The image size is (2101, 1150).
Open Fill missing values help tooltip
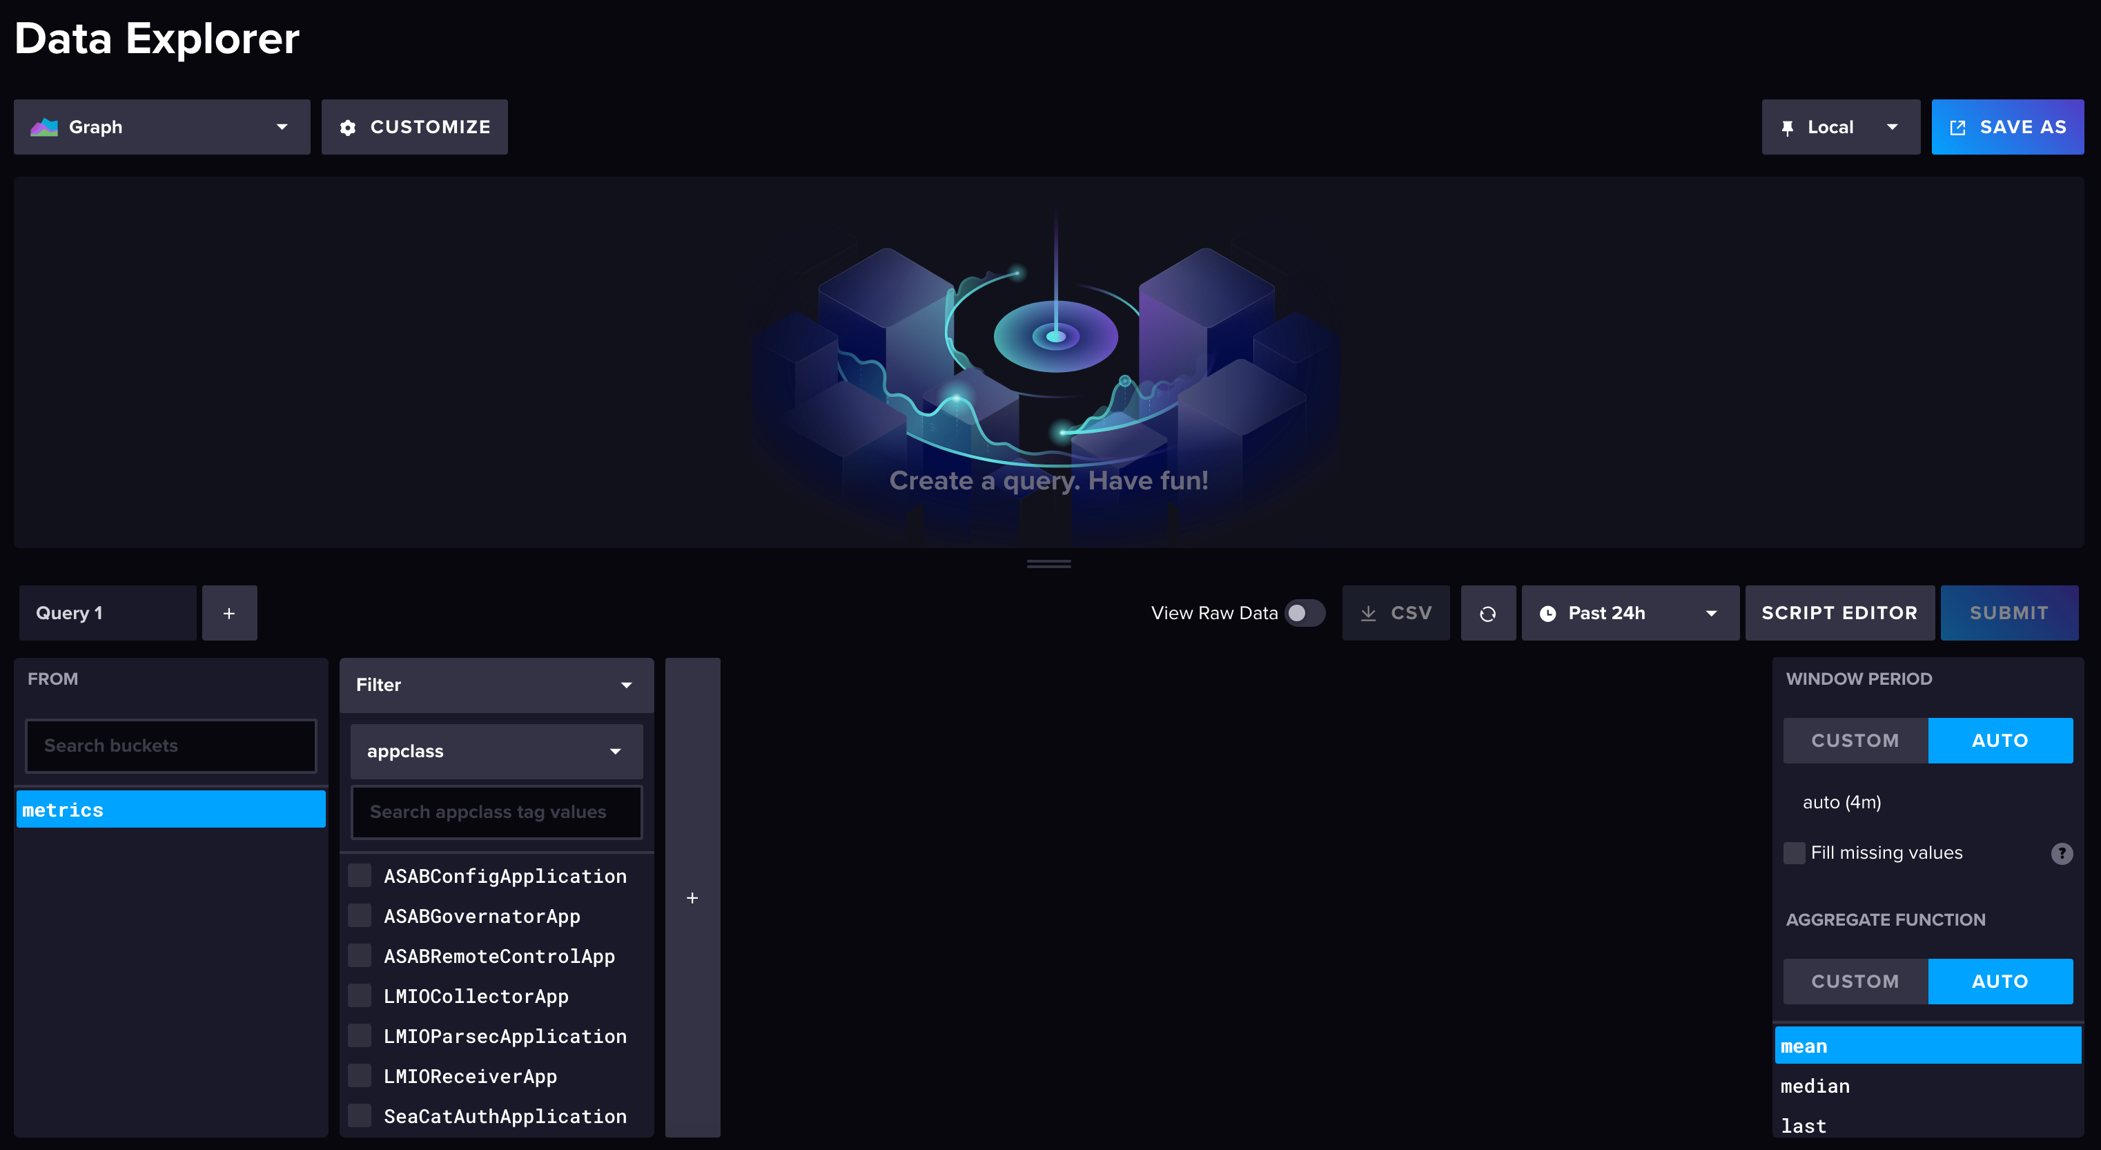(x=2062, y=853)
